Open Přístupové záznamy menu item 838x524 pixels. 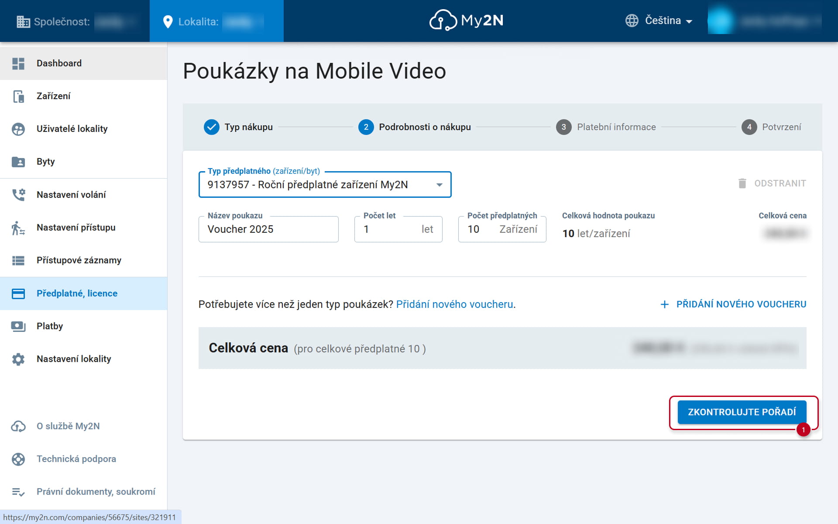tap(83, 260)
